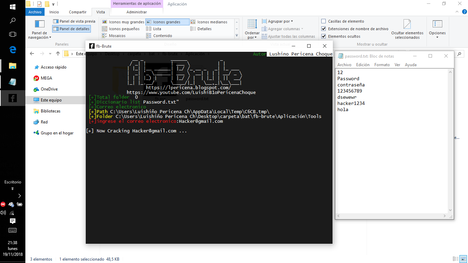Open the touch keyboard tray icon
The height and width of the screenshot is (263, 468).
(13, 230)
